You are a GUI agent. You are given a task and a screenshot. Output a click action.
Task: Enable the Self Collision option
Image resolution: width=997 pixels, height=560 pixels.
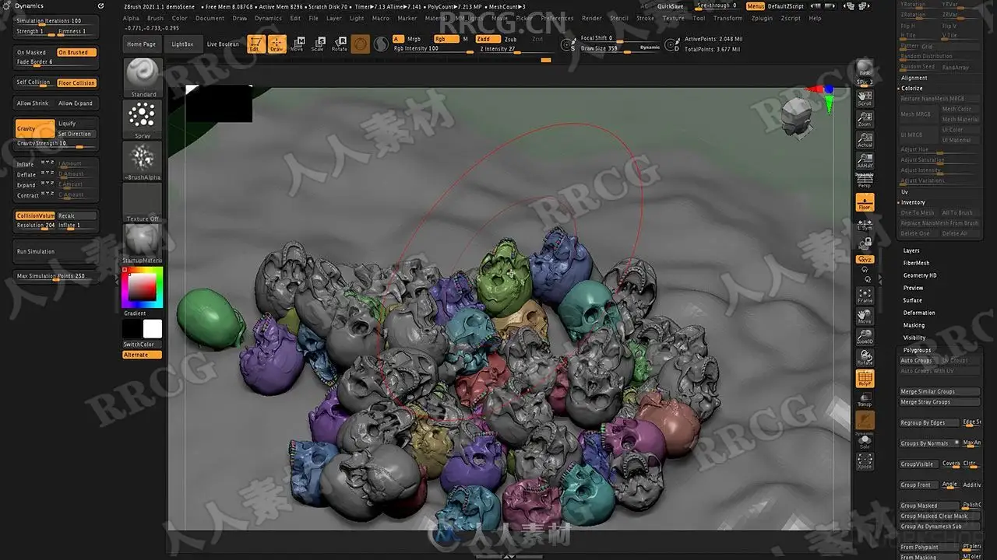click(x=34, y=82)
